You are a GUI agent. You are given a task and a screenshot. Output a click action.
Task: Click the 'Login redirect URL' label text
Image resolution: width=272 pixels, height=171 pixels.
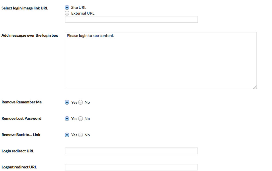pos(18,151)
